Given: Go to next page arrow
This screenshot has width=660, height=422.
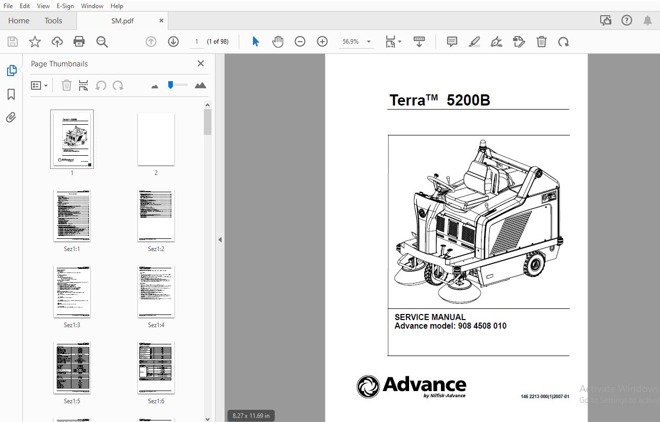Looking at the screenshot, I should 173,42.
